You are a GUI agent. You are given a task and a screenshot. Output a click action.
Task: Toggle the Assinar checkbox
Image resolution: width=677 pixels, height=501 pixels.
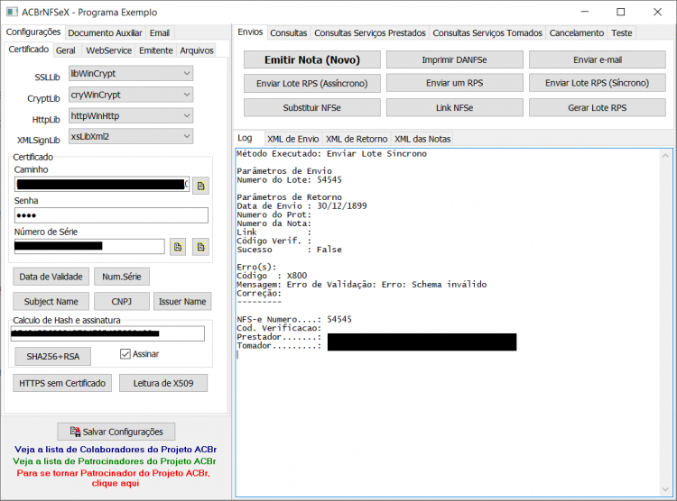click(x=125, y=354)
